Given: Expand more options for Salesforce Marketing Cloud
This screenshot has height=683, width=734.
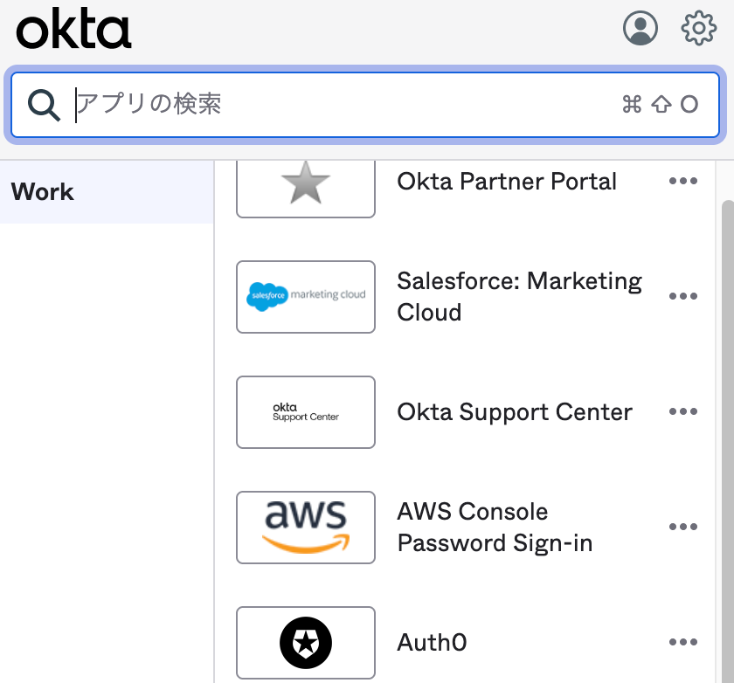Looking at the screenshot, I should click(682, 296).
